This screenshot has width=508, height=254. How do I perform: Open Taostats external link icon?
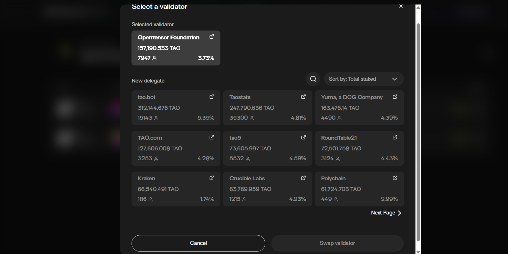coord(303,97)
